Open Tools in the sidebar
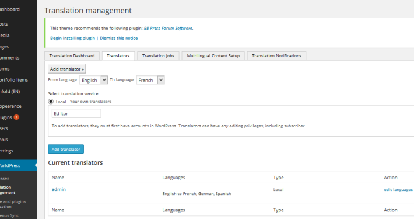The height and width of the screenshot is (219, 414). coord(4,140)
